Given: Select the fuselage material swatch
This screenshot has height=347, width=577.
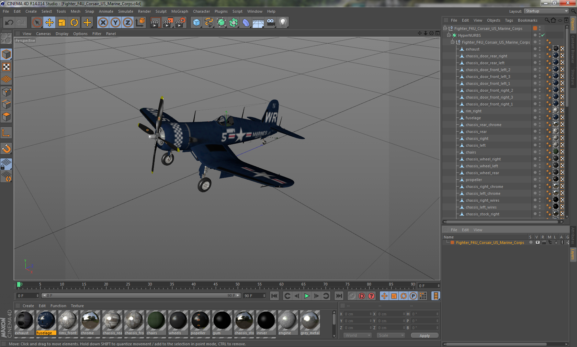Looking at the screenshot, I should 46,323.
